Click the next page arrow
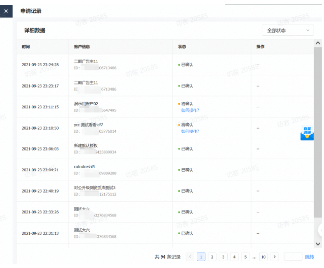Viewport: 324px width, 268px height. [275, 257]
